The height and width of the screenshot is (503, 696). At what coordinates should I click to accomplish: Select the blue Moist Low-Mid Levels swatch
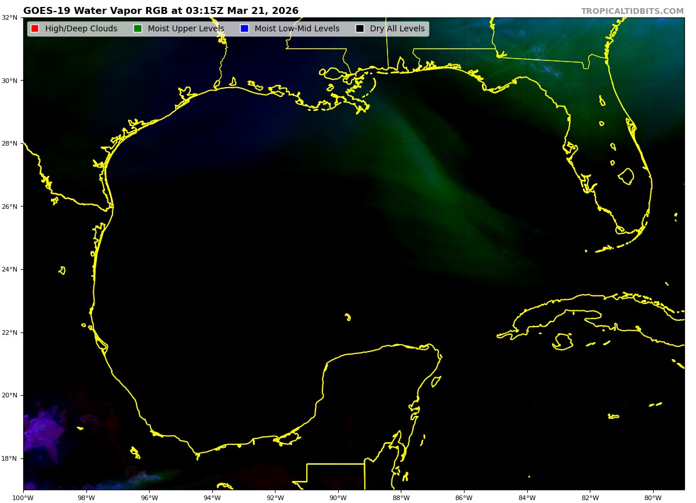[x=244, y=29]
